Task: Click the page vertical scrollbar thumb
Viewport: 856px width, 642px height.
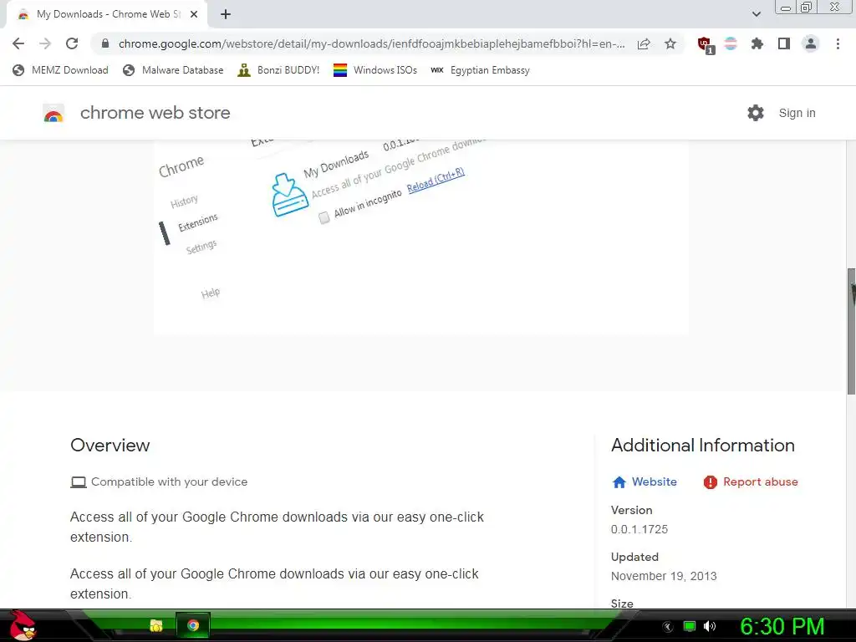Action: coord(850,331)
